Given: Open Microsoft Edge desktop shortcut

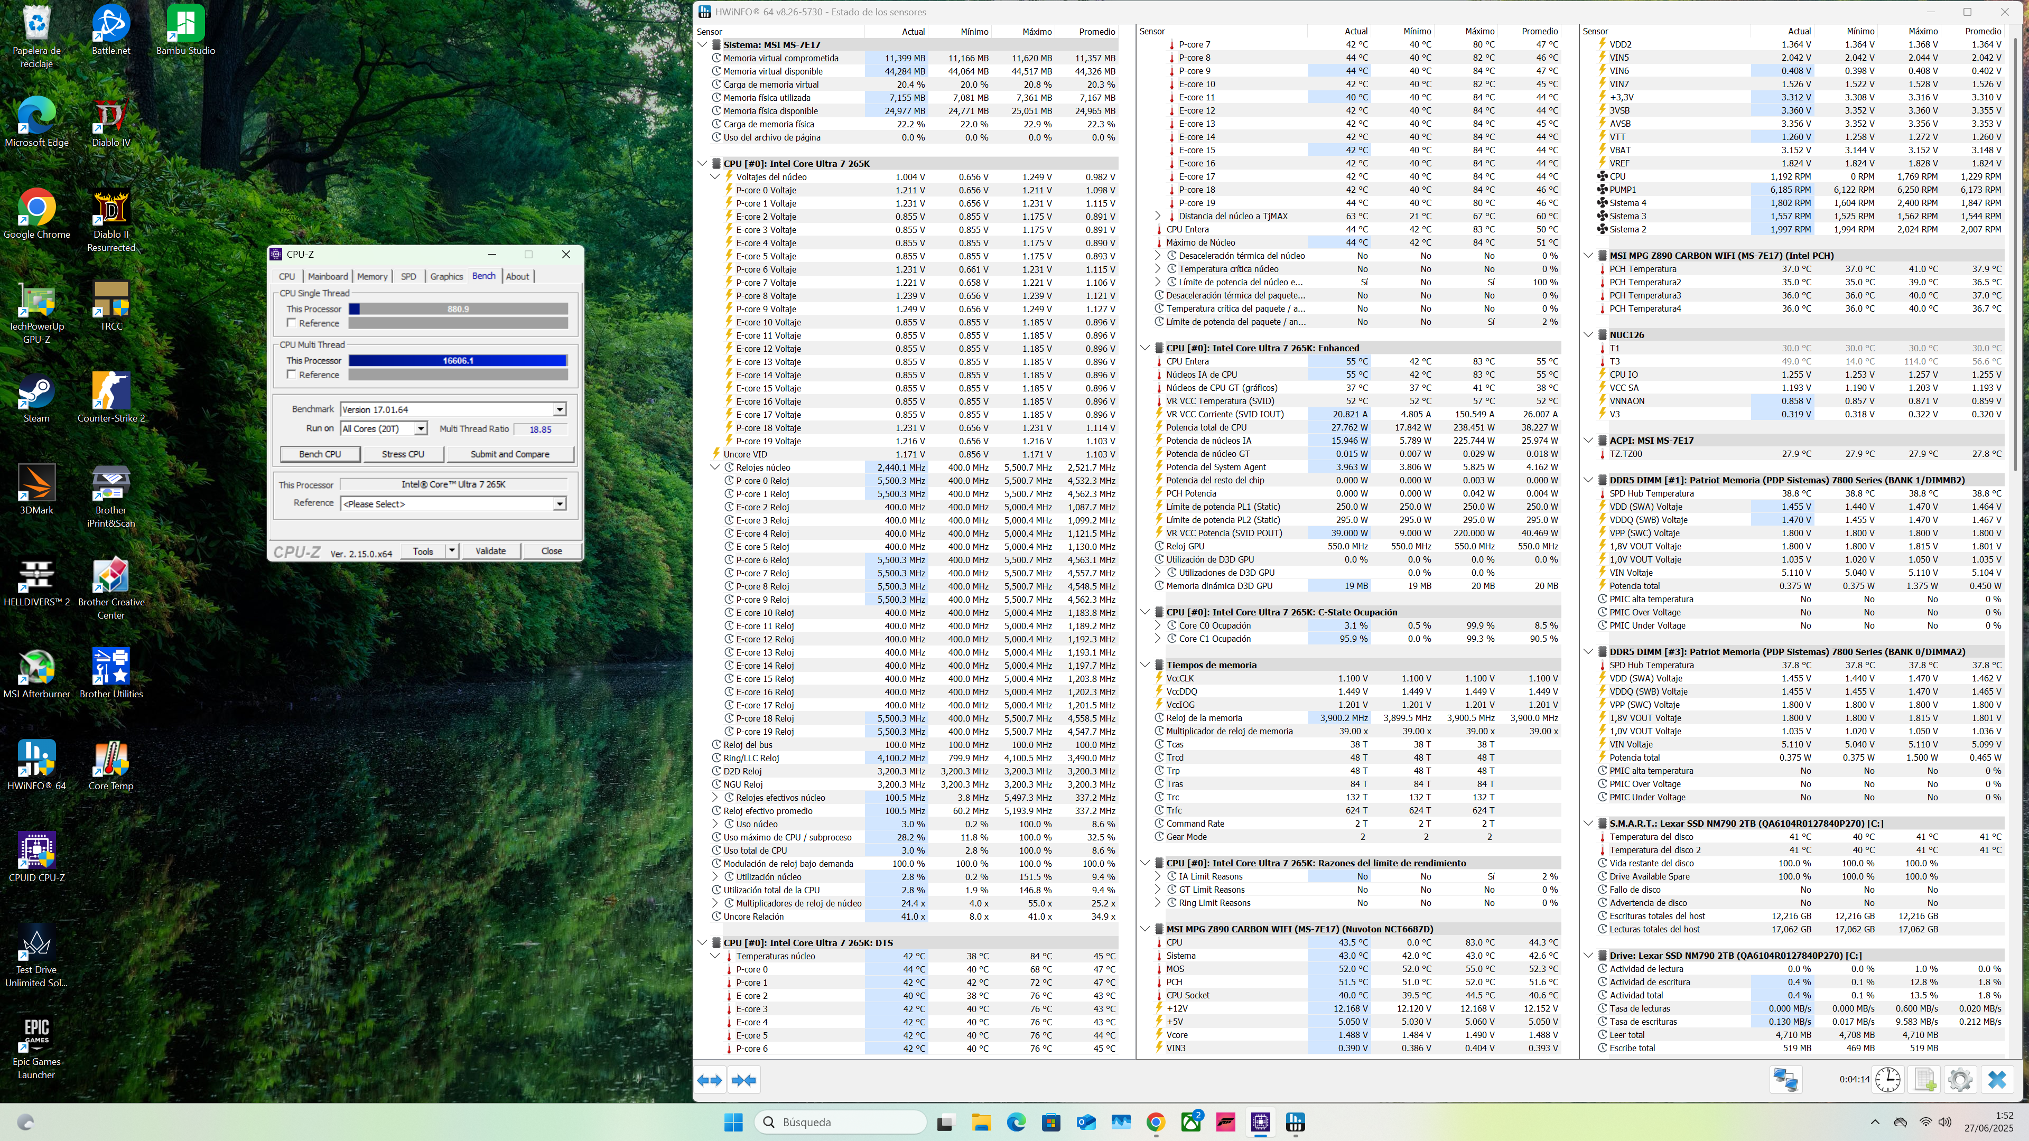Looking at the screenshot, I should point(36,122).
